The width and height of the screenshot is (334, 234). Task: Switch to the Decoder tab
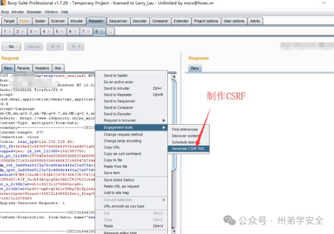[x=139, y=21]
